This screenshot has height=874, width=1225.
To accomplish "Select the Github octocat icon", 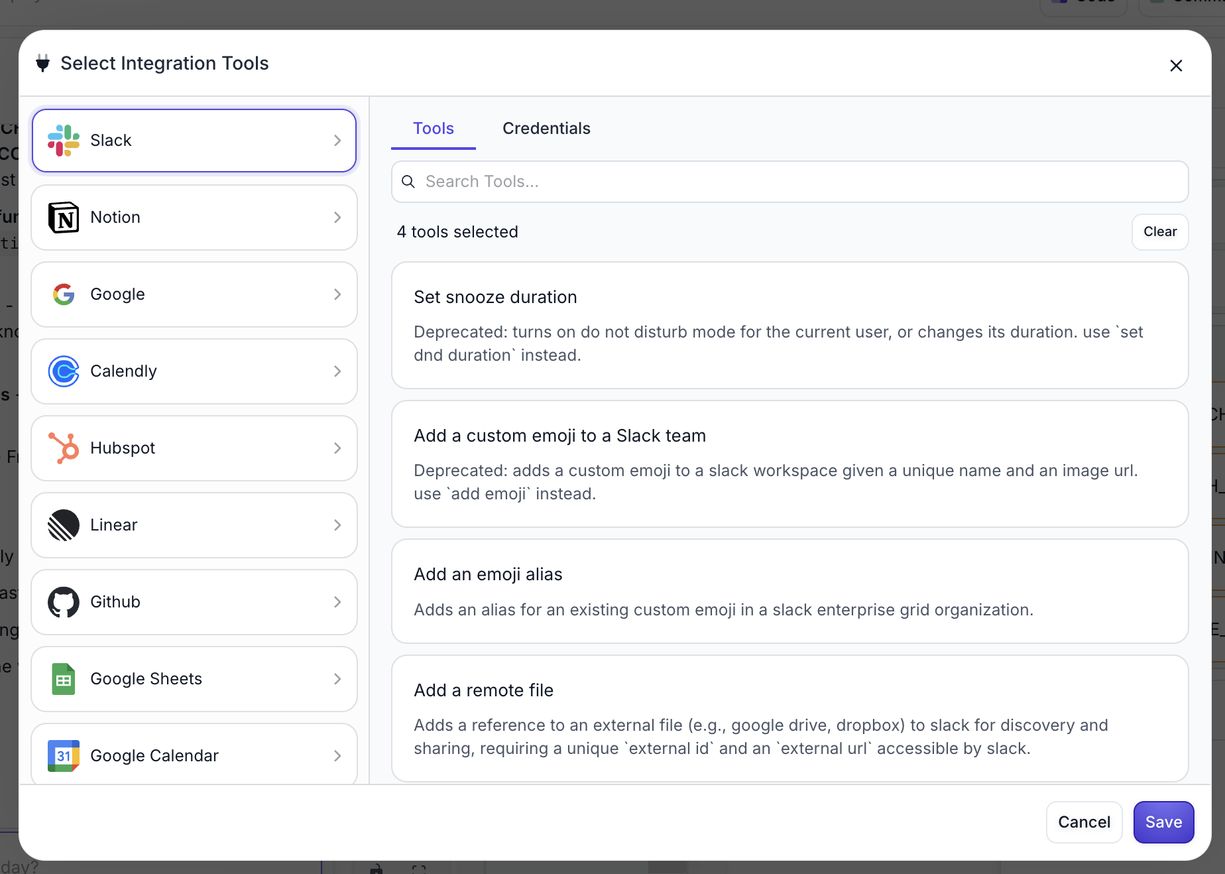I will tap(64, 602).
